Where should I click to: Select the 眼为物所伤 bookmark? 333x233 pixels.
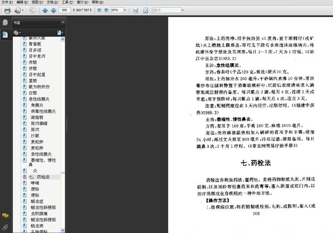[39, 87]
